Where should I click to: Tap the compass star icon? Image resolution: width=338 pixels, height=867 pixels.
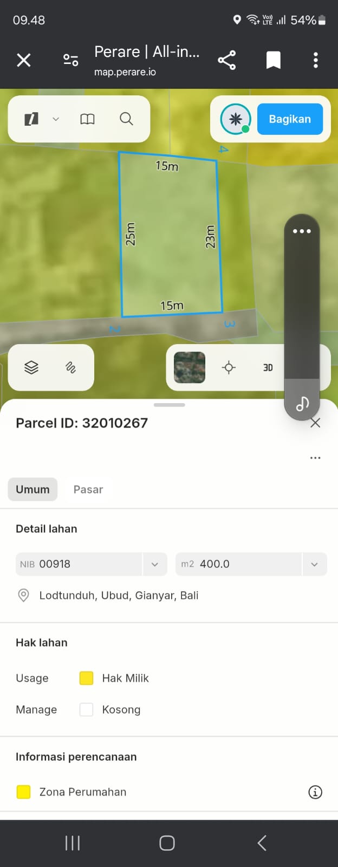click(x=236, y=119)
